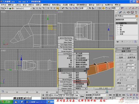139x104 pixels.
Task: Click the Min/Max viewport toggle icon
Action: [137, 98]
